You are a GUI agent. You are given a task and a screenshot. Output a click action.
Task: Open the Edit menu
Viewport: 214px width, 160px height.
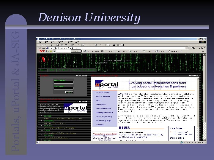pos(47,42)
